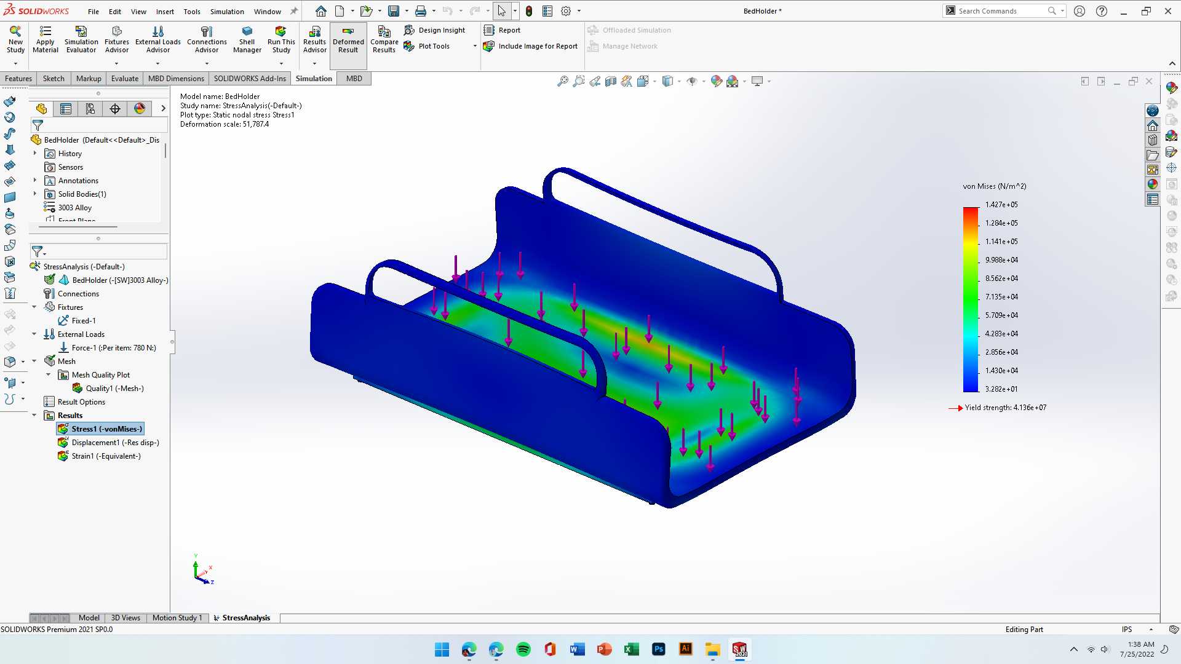Select Displacement1 (-Res disp-) result
Viewport: 1181px width, 664px height.
108,443
